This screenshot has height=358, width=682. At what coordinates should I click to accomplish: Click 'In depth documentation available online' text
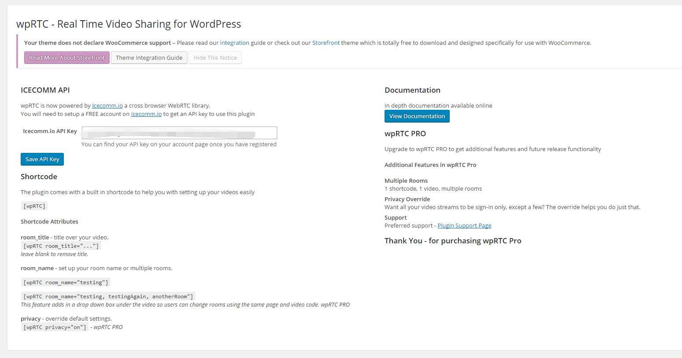tap(438, 105)
